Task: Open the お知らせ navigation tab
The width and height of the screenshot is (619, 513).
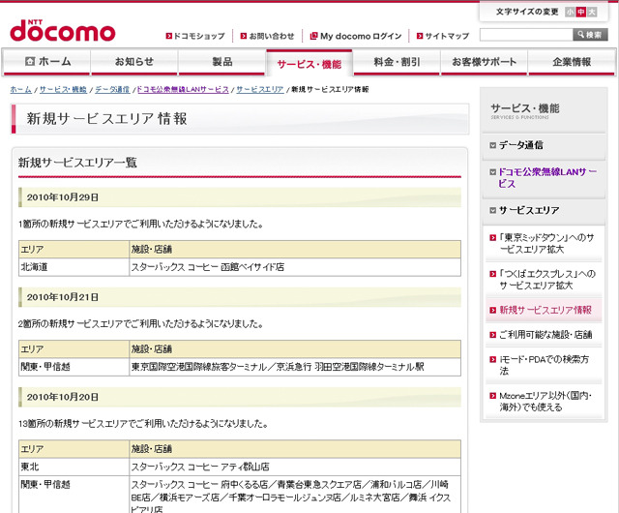Action: pos(134,62)
